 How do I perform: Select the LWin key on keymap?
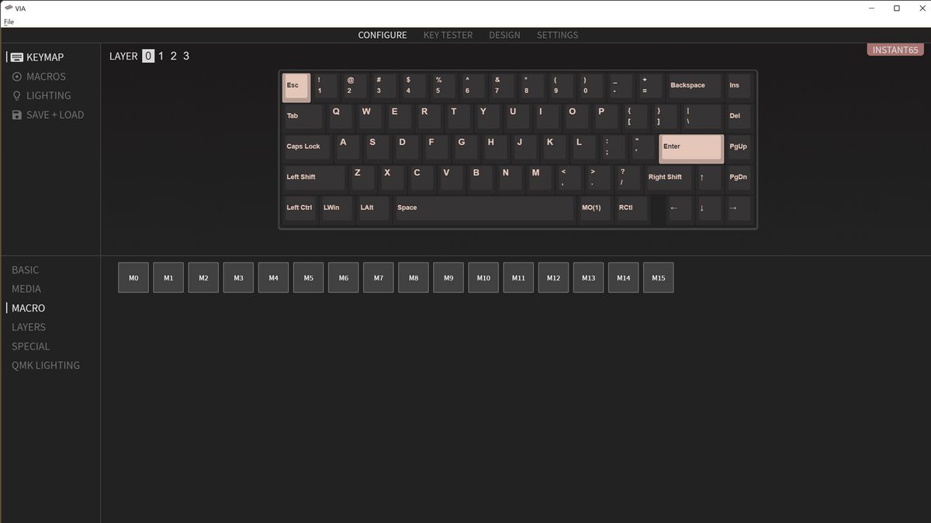pyautogui.click(x=337, y=209)
